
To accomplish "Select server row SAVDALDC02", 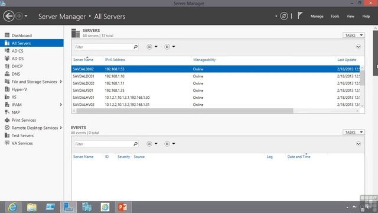I will pos(216,83).
